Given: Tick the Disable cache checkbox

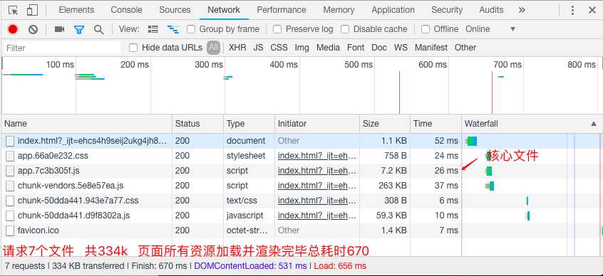Looking at the screenshot, I should [x=345, y=29].
